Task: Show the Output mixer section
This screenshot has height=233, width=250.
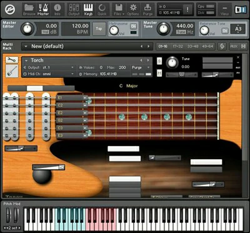Action: tap(74, 9)
